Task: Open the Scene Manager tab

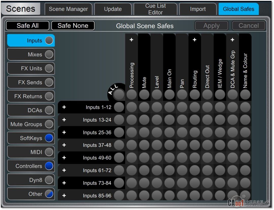Action: coord(68,9)
